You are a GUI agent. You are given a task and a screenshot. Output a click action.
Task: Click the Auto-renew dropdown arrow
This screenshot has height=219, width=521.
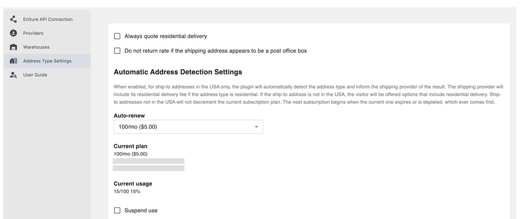pyautogui.click(x=256, y=127)
